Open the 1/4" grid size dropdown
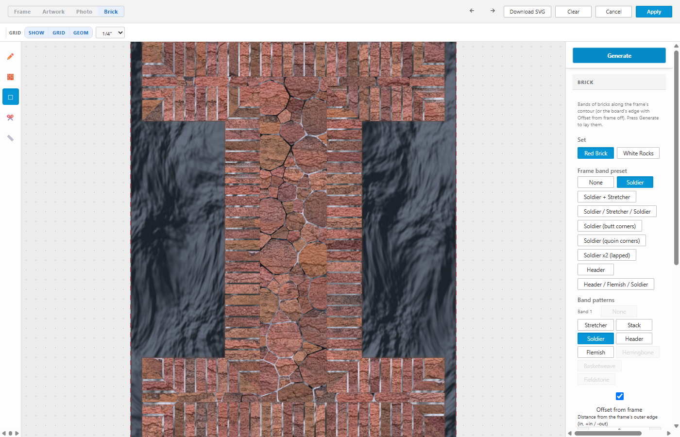This screenshot has height=437, width=680. [110, 33]
